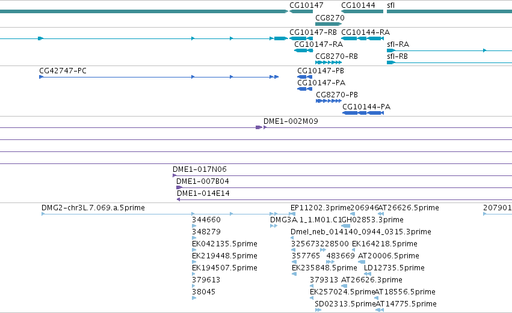Click the 379313 EST label

point(324,281)
